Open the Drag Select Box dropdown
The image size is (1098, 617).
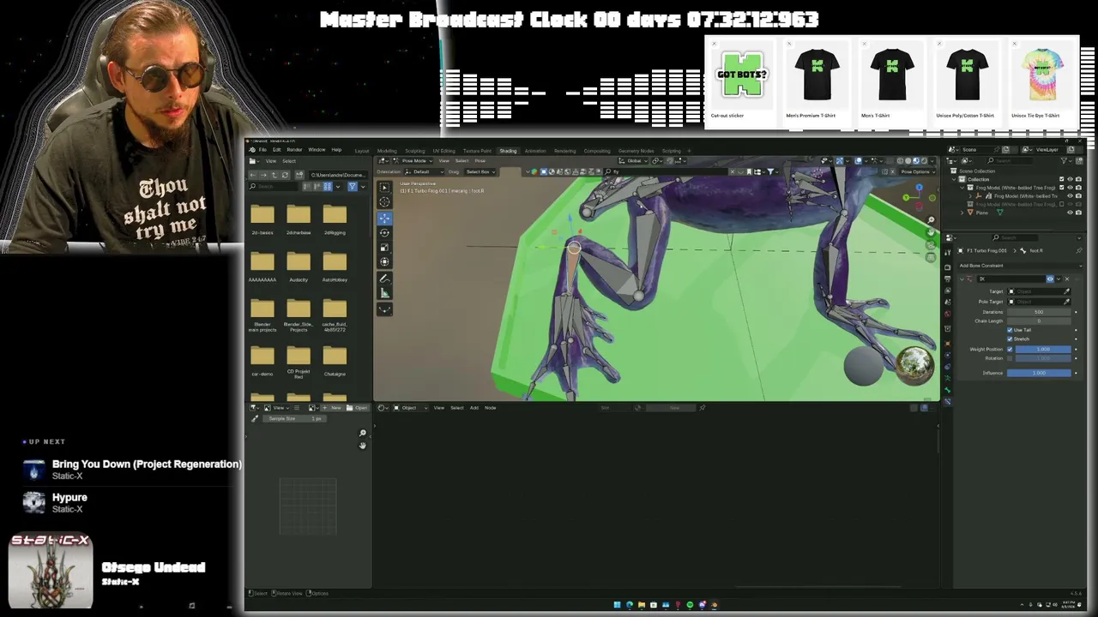480,171
